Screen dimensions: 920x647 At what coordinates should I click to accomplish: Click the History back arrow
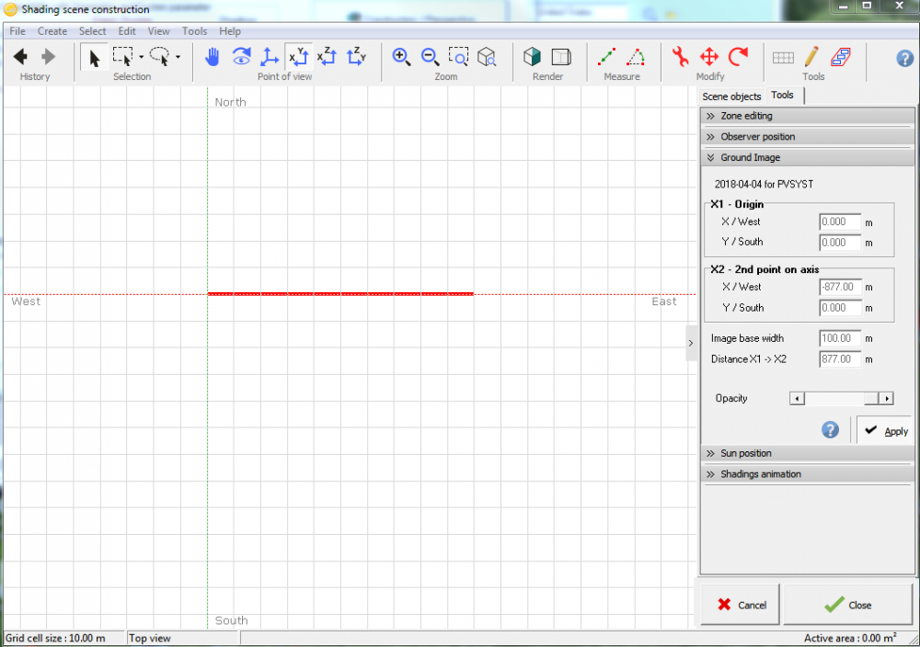coord(20,57)
